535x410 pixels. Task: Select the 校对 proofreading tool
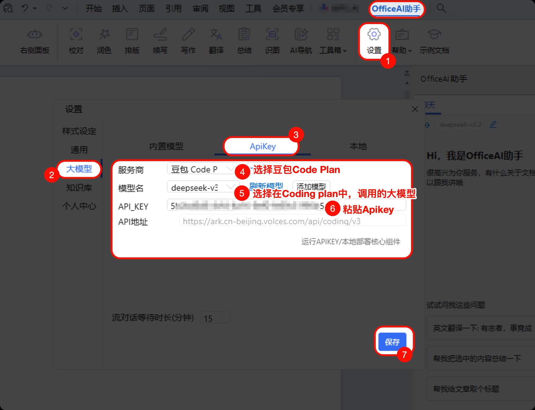point(76,41)
